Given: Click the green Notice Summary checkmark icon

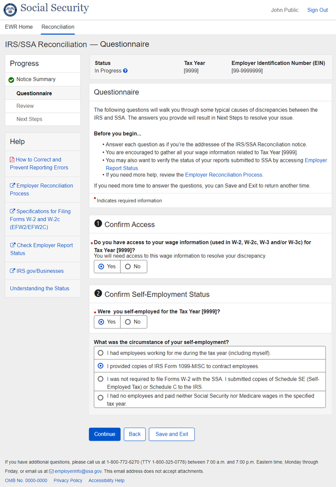Looking at the screenshot, I should pos(12,80).
